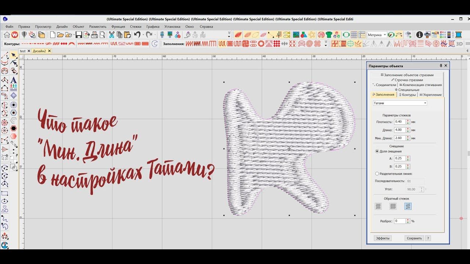Open the Татами fill type dropdown
This screenshot has height=264, width=470.
click(x=425, y=103)
